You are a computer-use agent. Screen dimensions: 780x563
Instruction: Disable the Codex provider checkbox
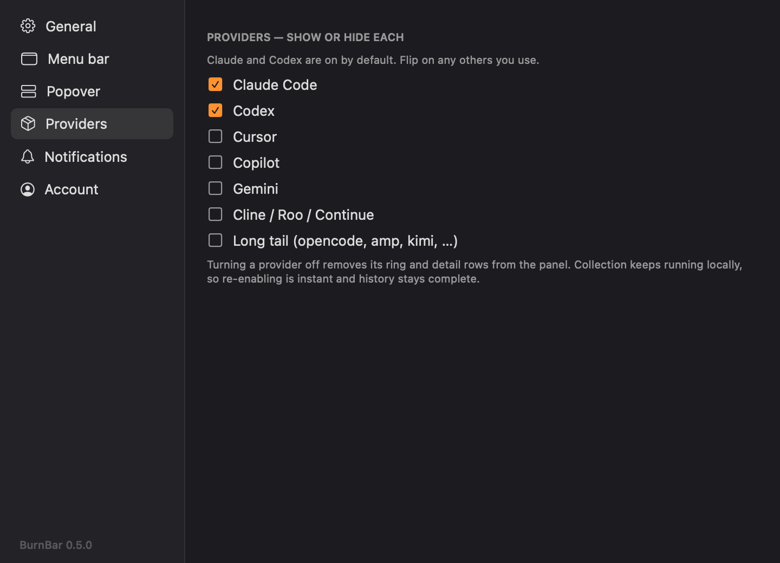pyautogui.click(x=216, y=110)
